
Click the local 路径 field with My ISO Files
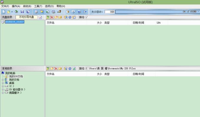(x=143, y=68)
